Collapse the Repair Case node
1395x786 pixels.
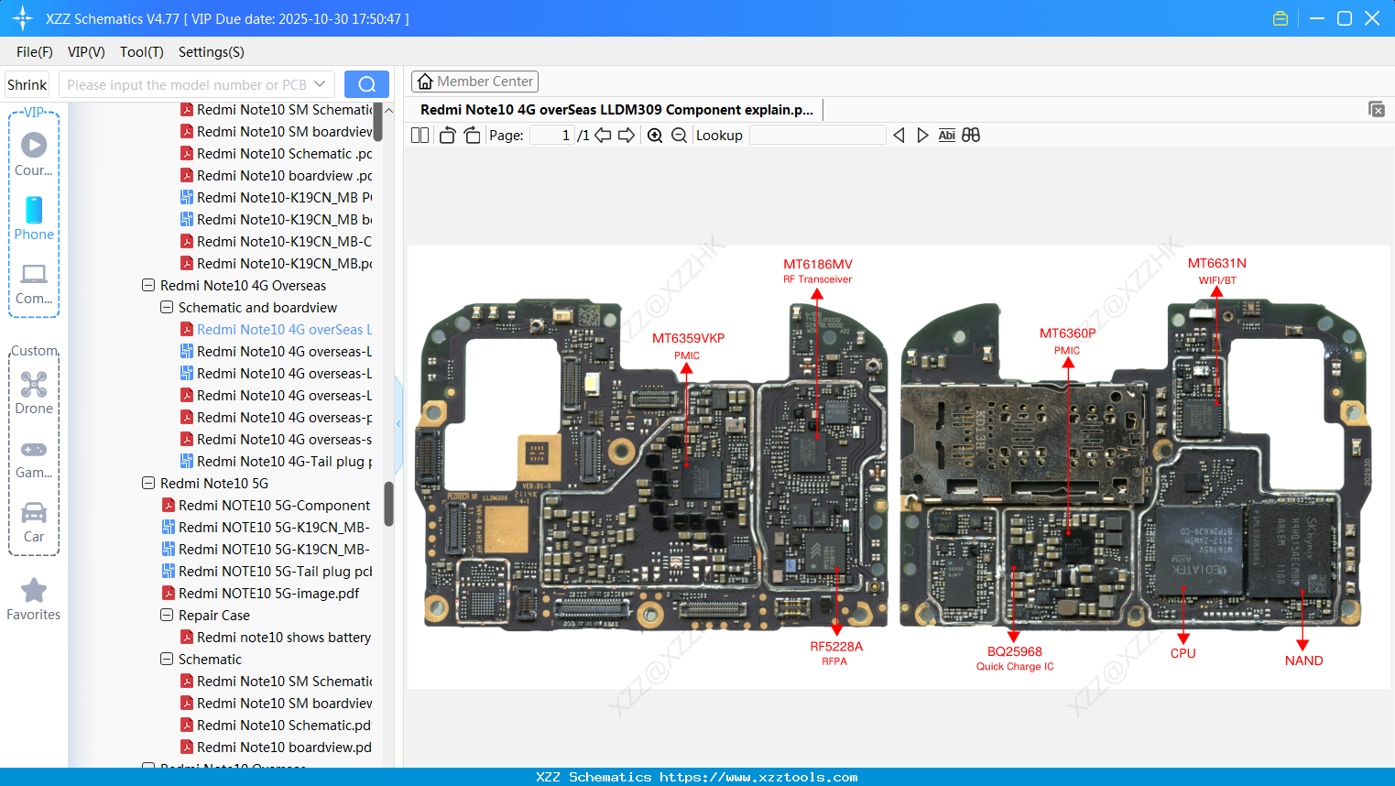[x=166, y=615]
